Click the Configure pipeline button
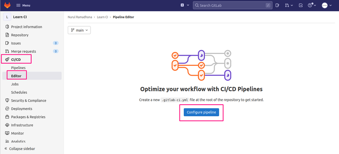Image resolution: width=339 pixels, height=154 pixels. (201, 112)
